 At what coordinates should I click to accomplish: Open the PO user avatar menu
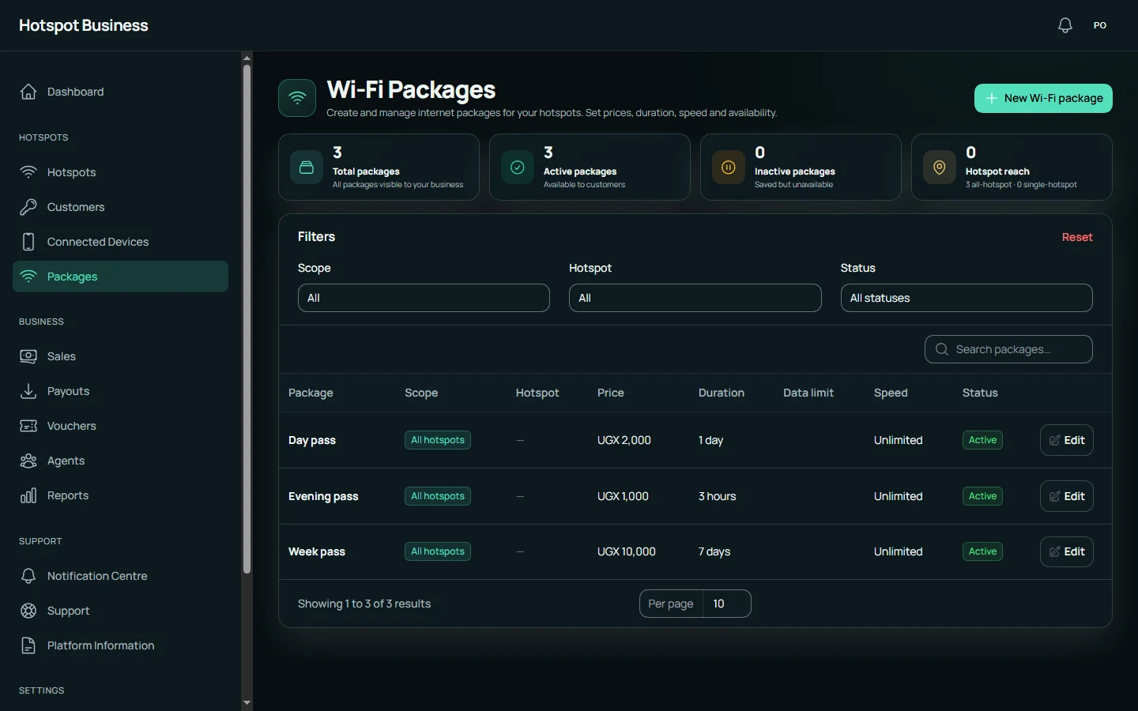pos(1100,25)
